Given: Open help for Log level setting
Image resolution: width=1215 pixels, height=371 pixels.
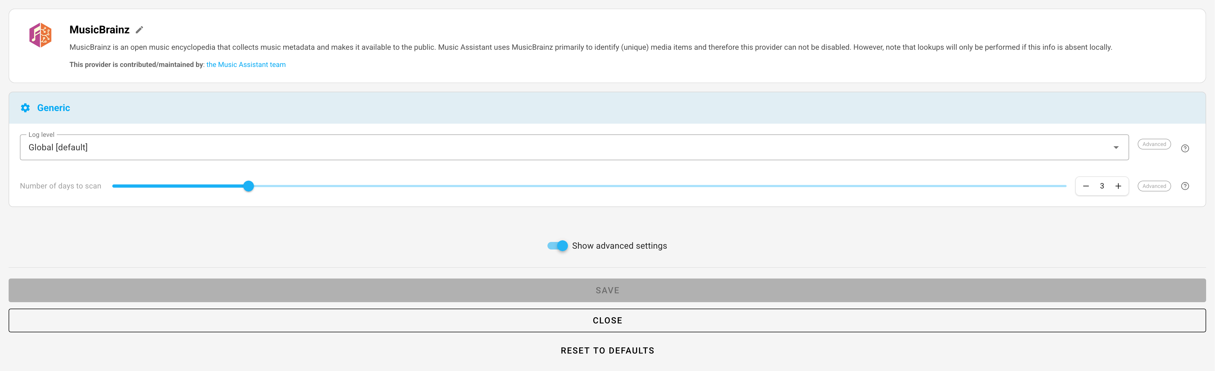Looking at the screenshot, I should pos(1184,148).
